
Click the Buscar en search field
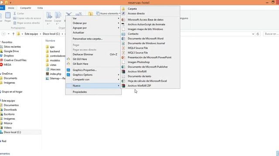pyautogui.click(x=271, y=34)
